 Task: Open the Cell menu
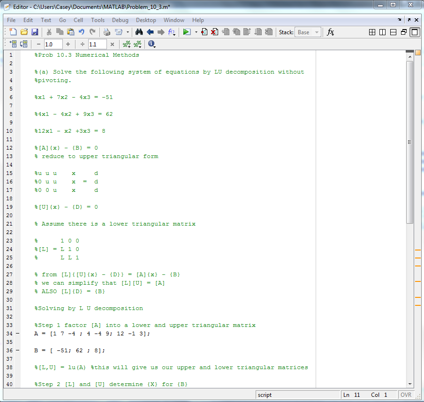[78, 20]
